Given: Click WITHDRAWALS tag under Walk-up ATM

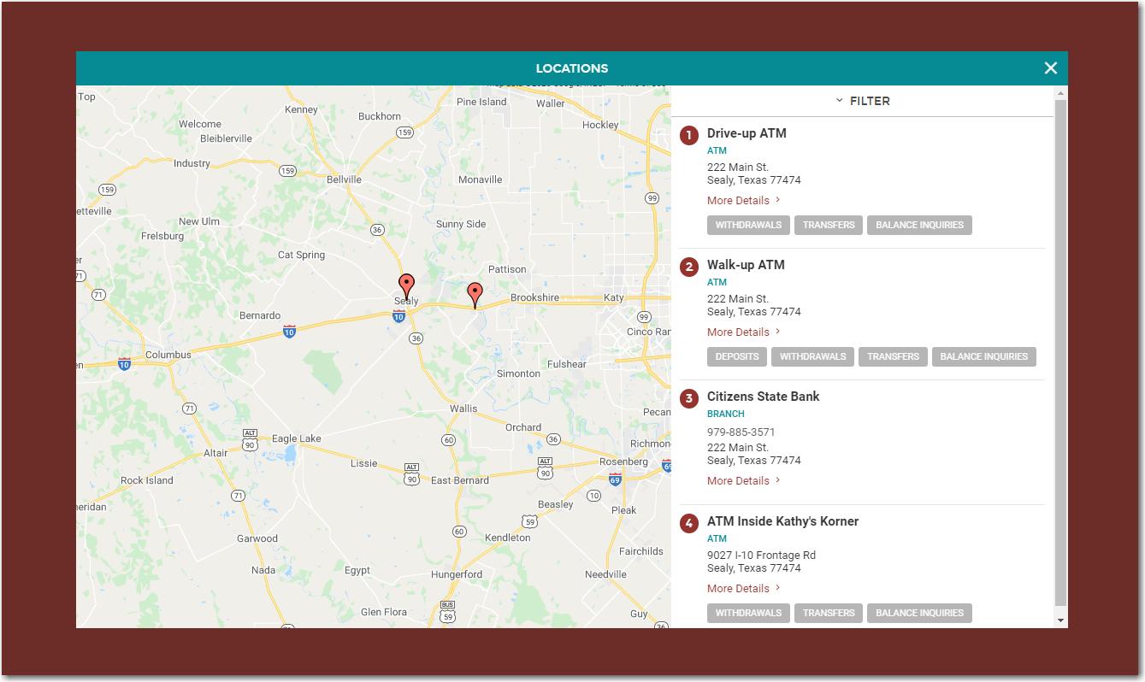Looking at the screenshot, I should (812, 356).
